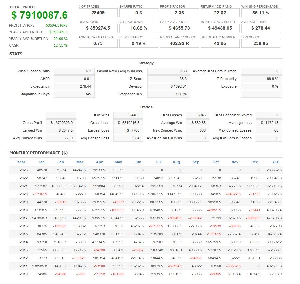Click the 2018 YTD value 408796.4
This screenshot has height=284, width=300.
[x=274, y=210]
